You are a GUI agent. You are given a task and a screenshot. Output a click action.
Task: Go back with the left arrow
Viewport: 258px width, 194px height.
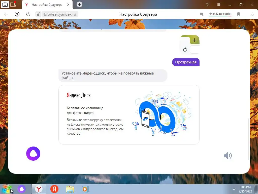pyautogui.click(x=6, y=14)
